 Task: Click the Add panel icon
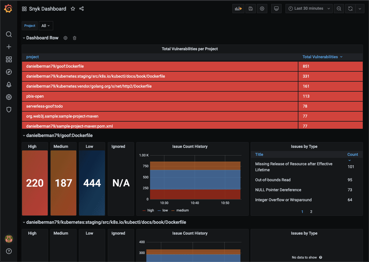click(x=238, y=9)
